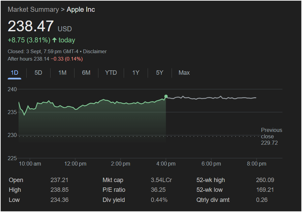Click the green 4:00 pm closing price marker
Image resolution: width=302 pixels, height=212 pixels.
pyautogui.click(x=166, y=96)
